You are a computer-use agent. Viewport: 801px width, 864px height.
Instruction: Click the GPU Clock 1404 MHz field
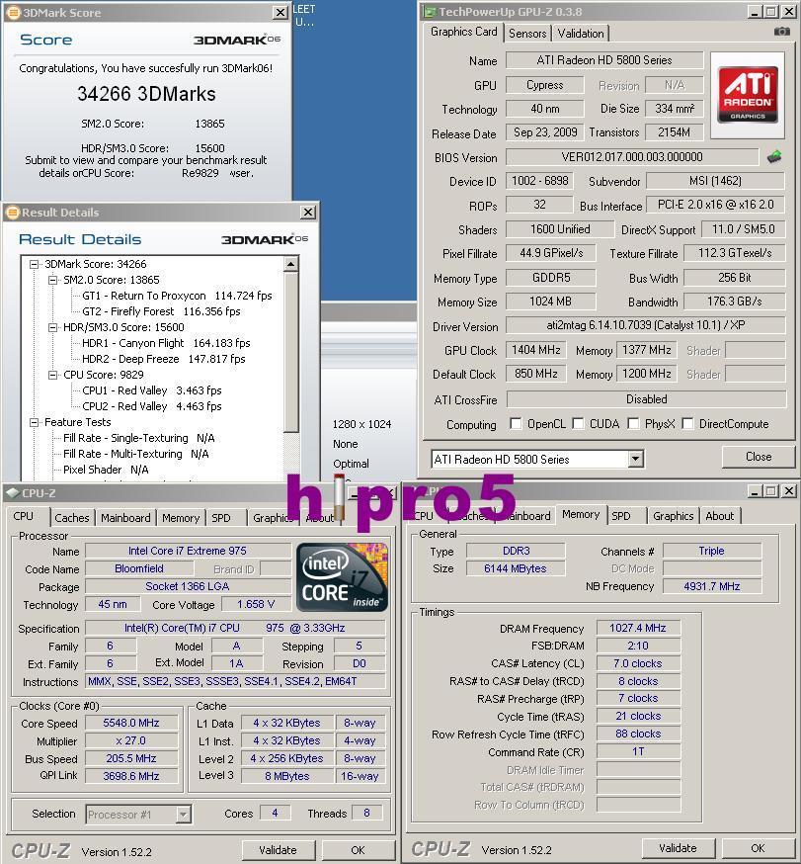(536, 350)
